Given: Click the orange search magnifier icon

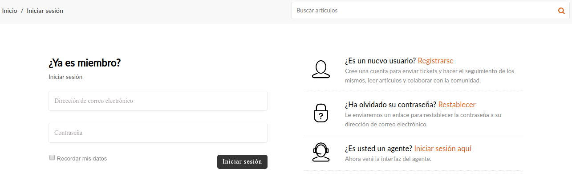Looking at the screenshot, I should (561, 11).
